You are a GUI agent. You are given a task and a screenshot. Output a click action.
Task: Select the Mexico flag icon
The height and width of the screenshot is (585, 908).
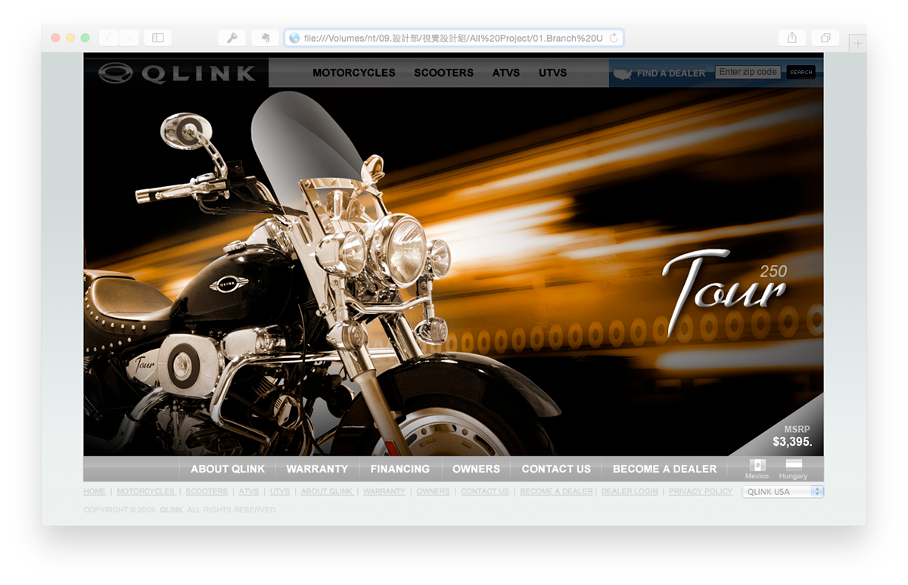coord(757,465)
